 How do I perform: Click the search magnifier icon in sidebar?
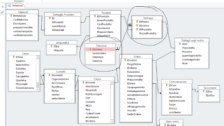pos(2,12)
